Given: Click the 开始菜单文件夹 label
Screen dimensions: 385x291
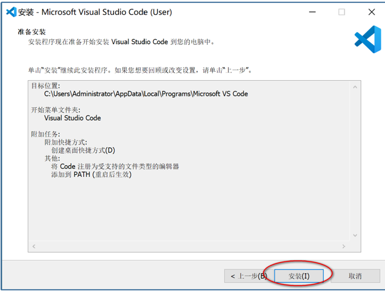Looking at the screenshot, I should pos(56,110).
